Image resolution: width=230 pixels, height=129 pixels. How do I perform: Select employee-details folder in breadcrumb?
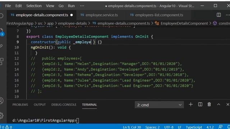coord(72,23)
